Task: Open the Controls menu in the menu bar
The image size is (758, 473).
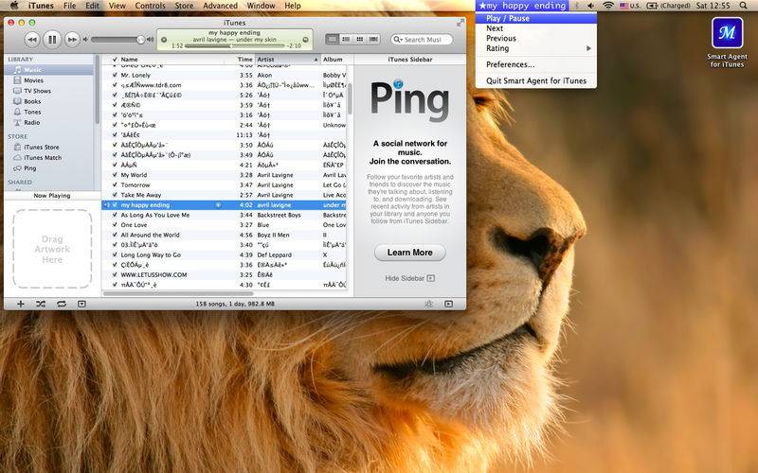Action: 150,6
